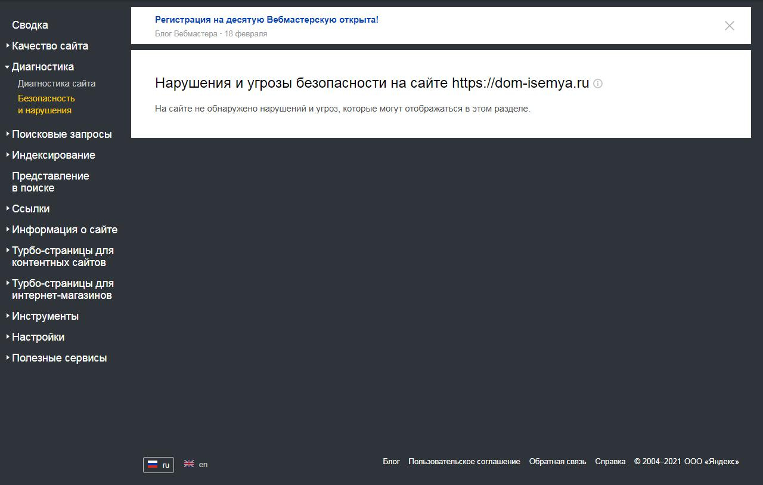
Task: Open Турбо-страницы для контентных сайтов item
Action: point(63,257)
